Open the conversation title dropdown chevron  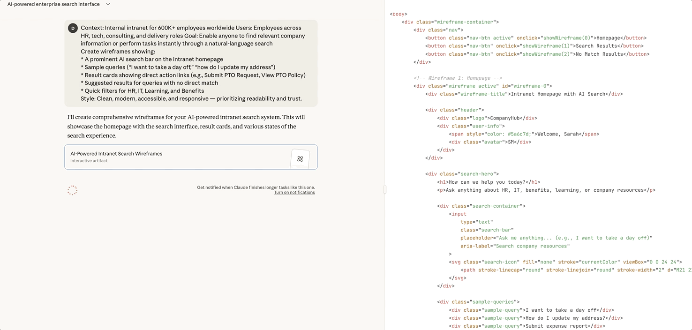point(108,4)
